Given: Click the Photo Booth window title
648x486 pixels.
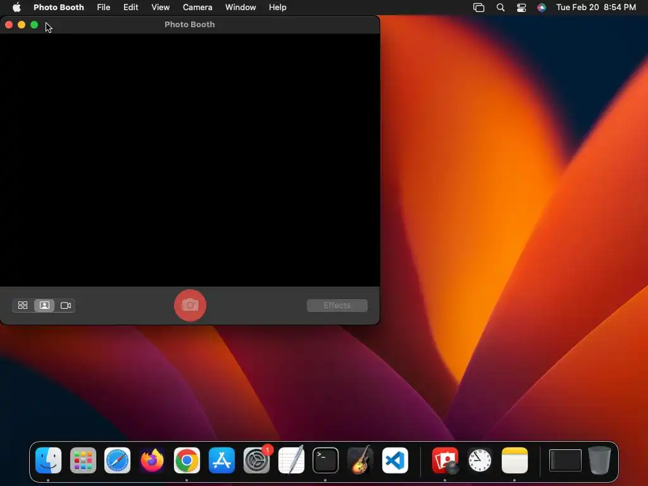Looking at the screenshot, I should (x=190, y=25).
